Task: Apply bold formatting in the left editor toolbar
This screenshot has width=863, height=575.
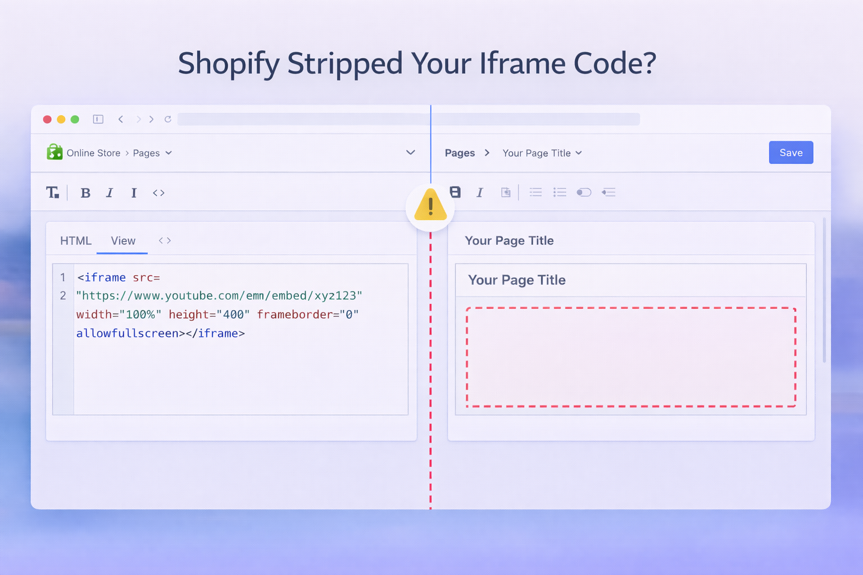Action: pos(85,193)
